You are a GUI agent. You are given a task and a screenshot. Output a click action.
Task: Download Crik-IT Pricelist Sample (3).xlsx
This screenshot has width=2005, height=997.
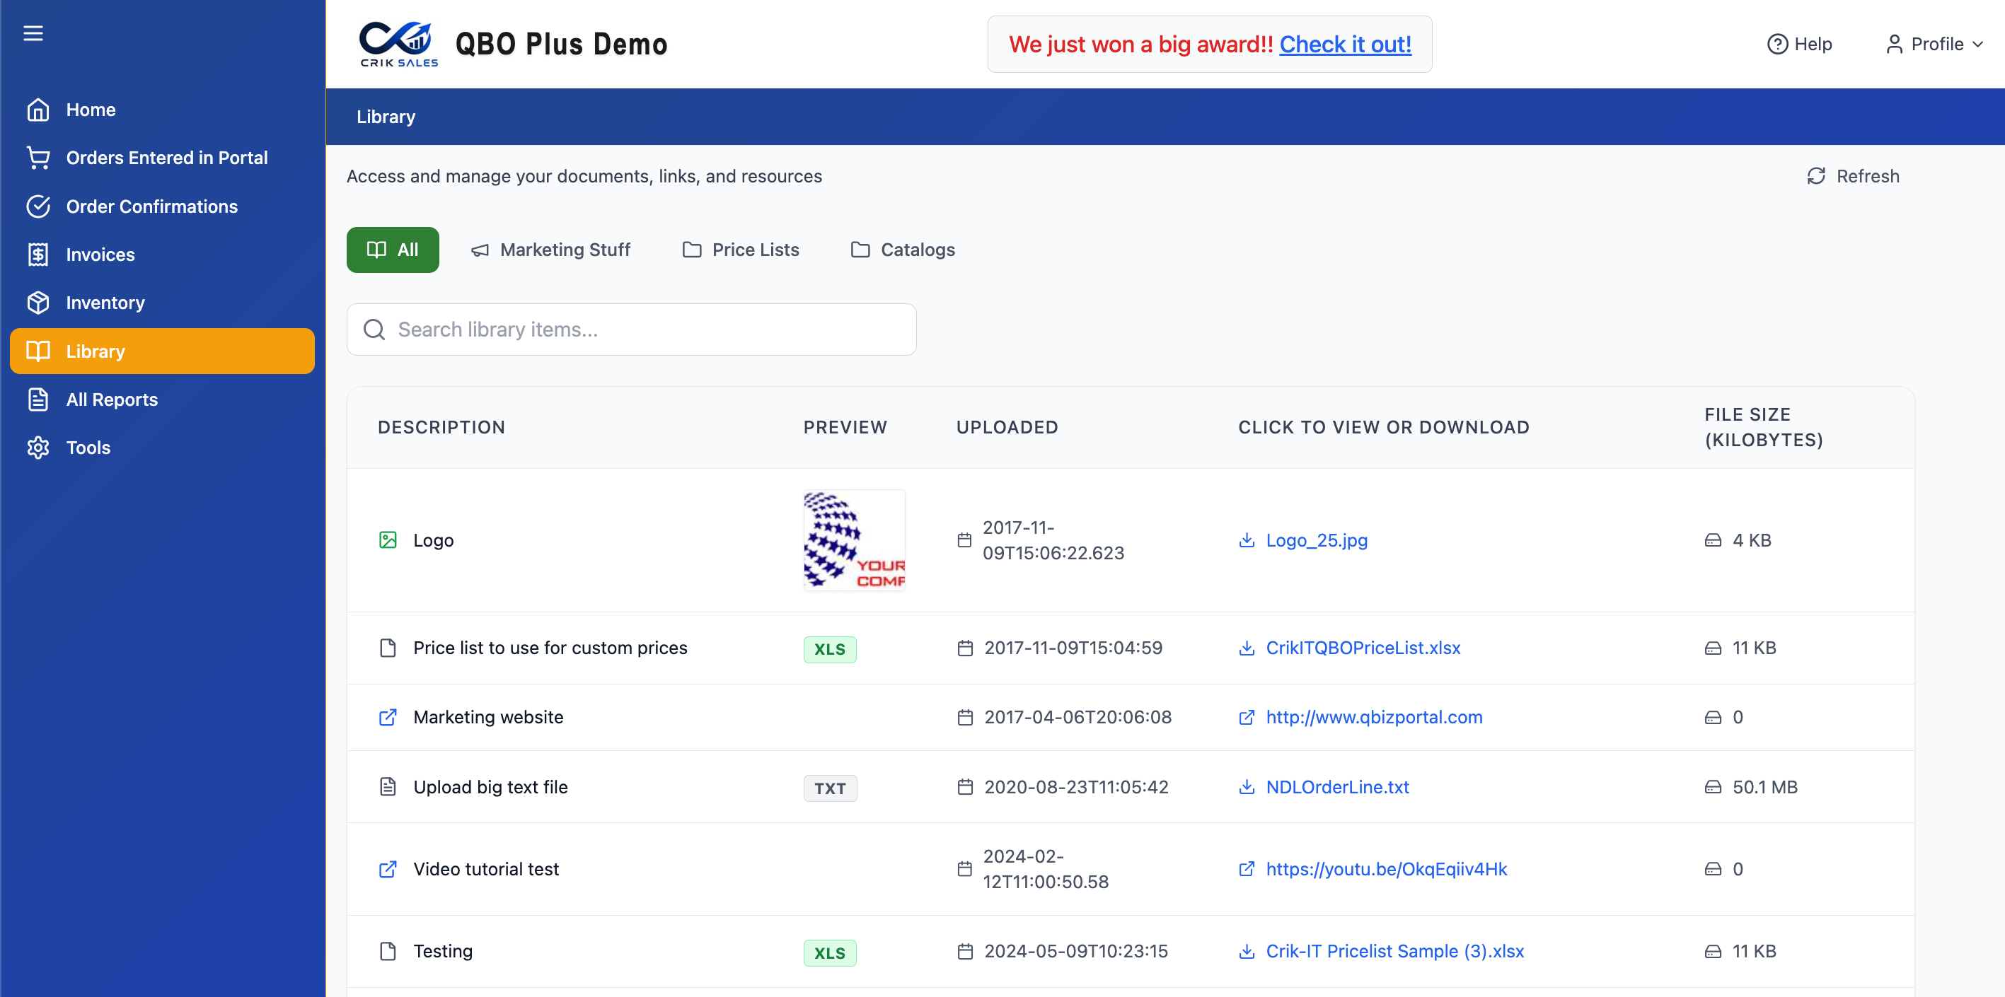tap(1394, 951)
